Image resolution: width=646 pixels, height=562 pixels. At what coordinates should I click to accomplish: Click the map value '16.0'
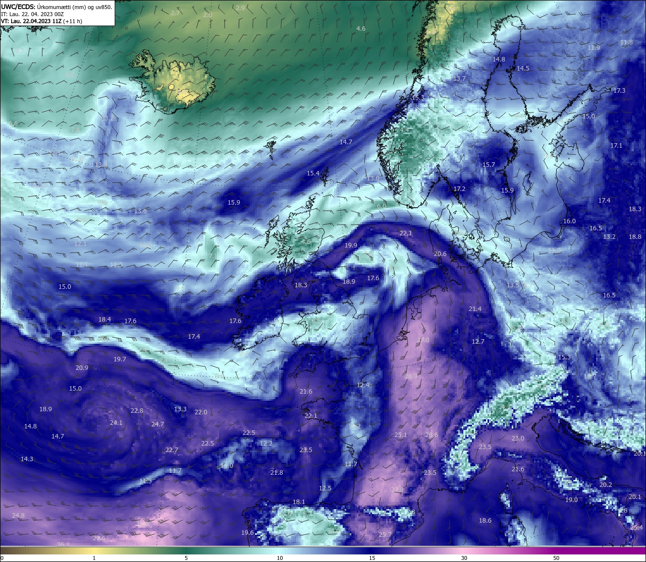[569, 221]
